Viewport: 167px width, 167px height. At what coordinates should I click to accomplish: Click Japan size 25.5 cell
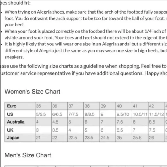point(140,138)
